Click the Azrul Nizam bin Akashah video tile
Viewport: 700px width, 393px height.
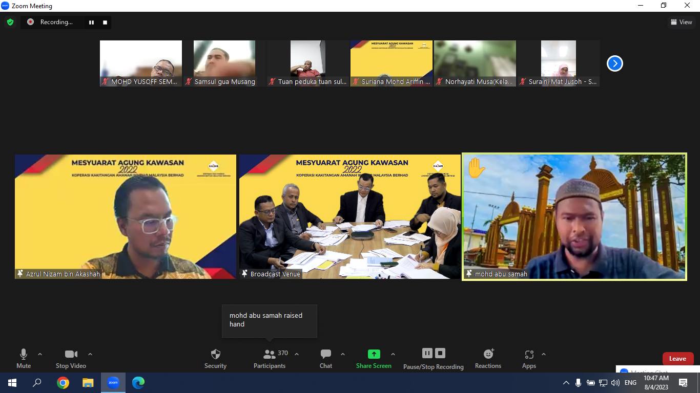(x=126, y=216)
